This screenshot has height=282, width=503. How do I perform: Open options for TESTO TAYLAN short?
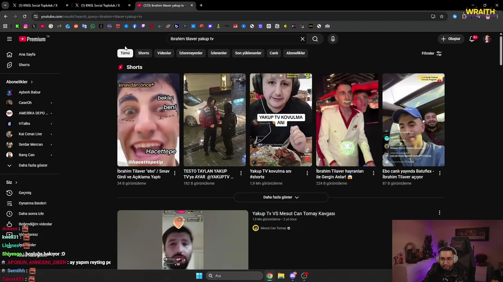pos(241,173)
